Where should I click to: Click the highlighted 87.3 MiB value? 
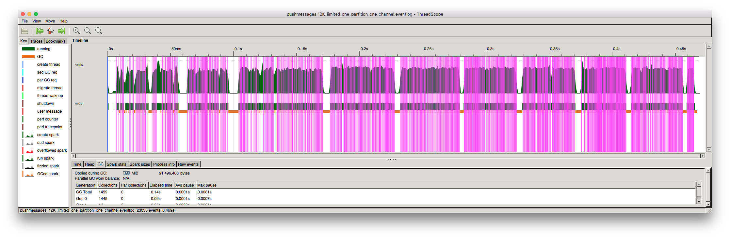[x=130, y=173]
